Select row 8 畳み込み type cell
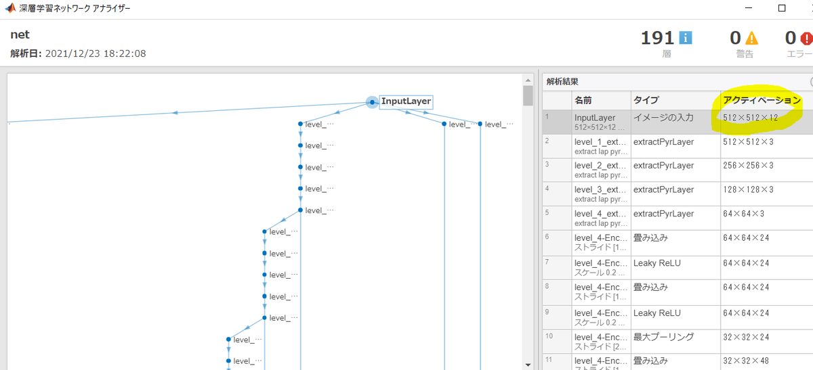The width and height of the screenshot is (813, 370). tap(675, 292)
